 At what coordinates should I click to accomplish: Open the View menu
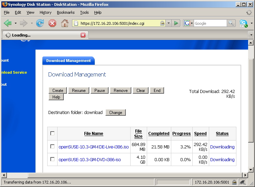pyautogui.click(x=30, y=12)
